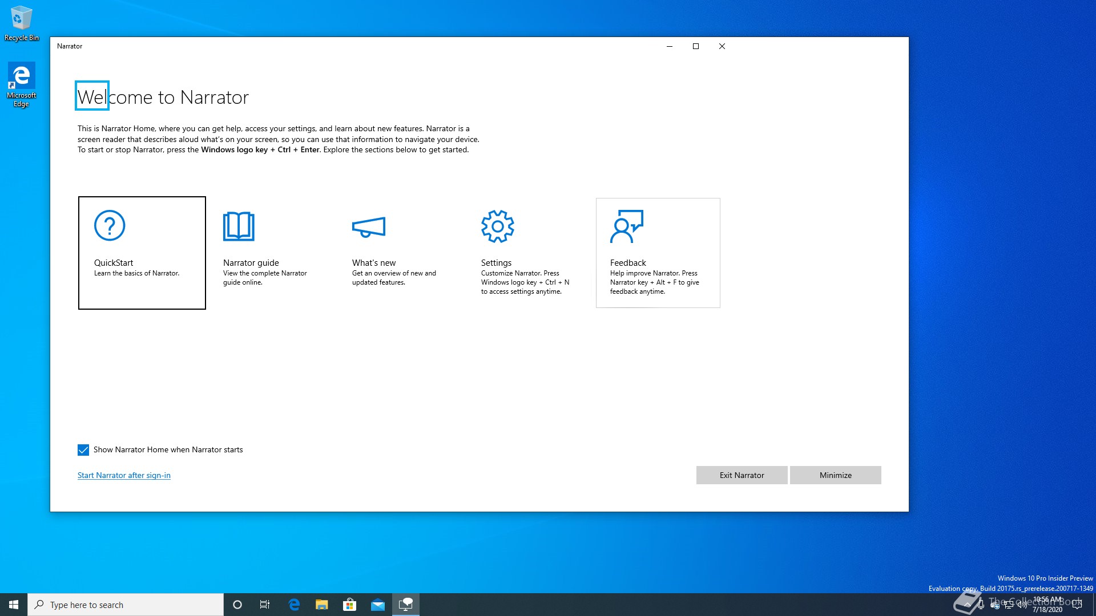Image resolution: width=1096 pixels, height=616 pixels.
Task: Expand the hidden system tray icons
Action: tap(967, 605)
